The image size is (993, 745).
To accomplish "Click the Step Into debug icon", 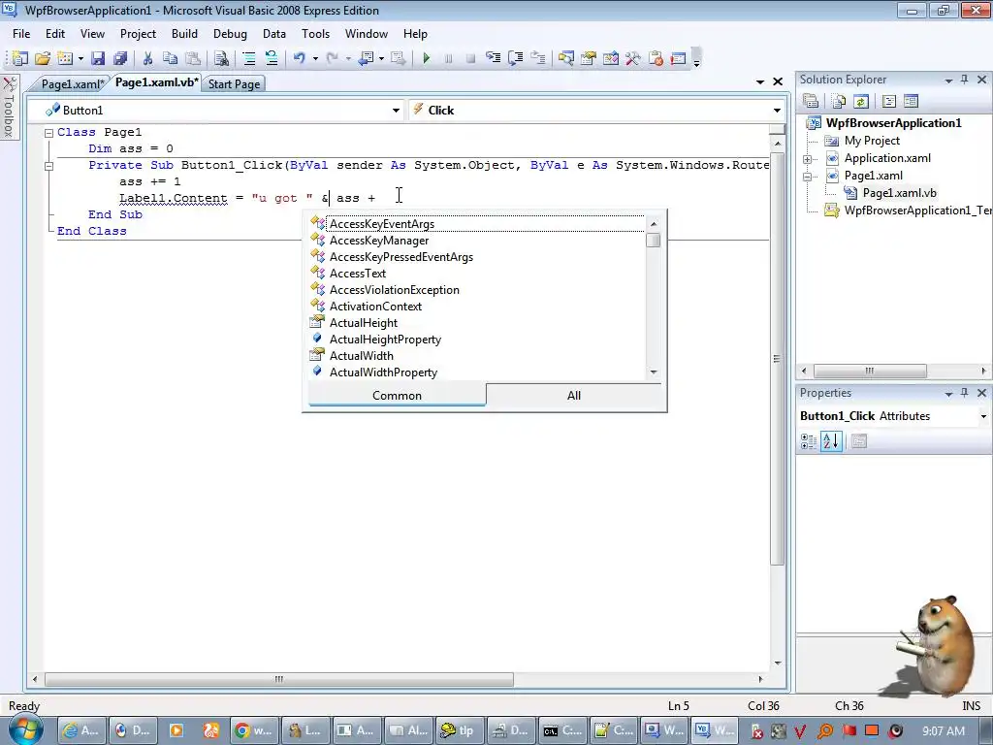I will click(x=493, y=58).
